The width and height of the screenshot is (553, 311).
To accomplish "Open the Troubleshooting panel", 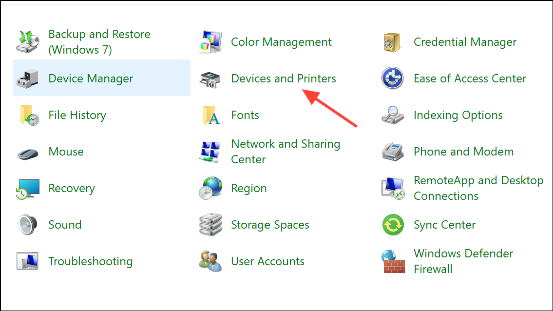I will click(x=90, y=261).
